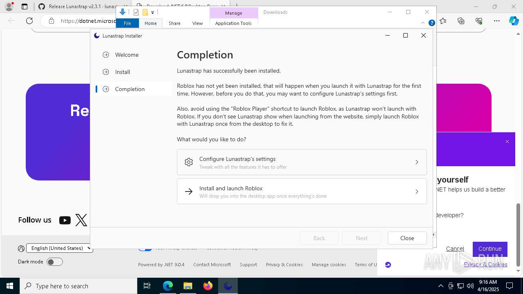Select the Welcome step in sidebar
This screenshot has width=523, height=294.
pos(133,55)
